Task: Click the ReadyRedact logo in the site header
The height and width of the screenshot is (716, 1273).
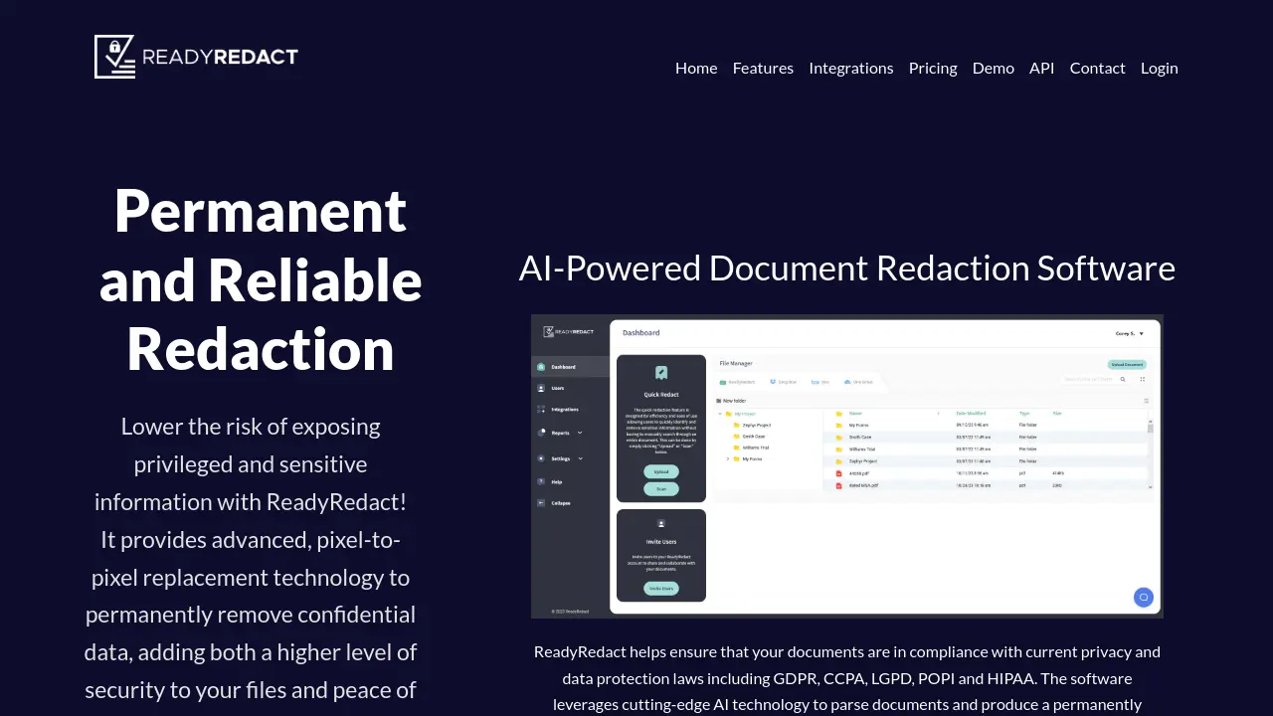Action: tap(196, 57)
